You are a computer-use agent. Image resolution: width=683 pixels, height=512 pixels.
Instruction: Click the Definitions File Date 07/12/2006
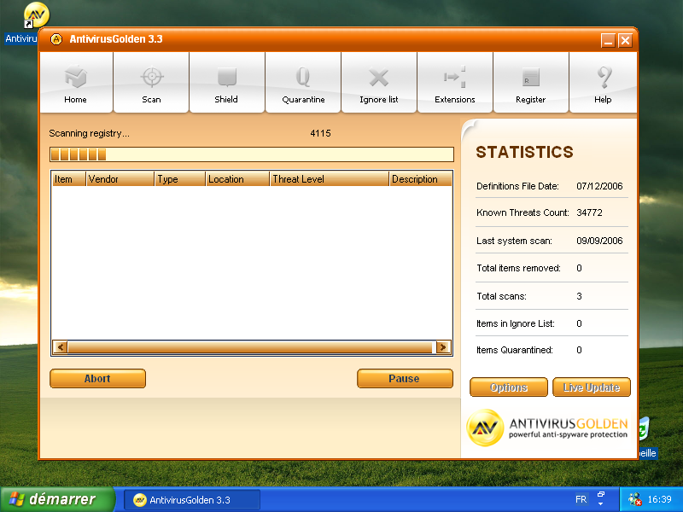pos(599,186)
